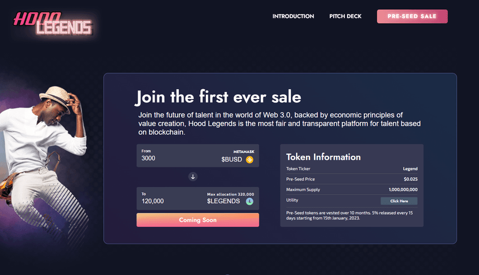This screenshot has width=479, height=275.
Task: Click the down arrow swap icon
Action: click(193, 177)
